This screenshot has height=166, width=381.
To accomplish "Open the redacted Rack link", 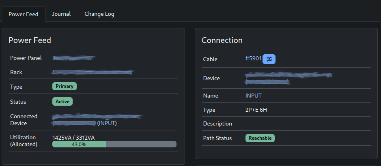I will coord(93,72).
